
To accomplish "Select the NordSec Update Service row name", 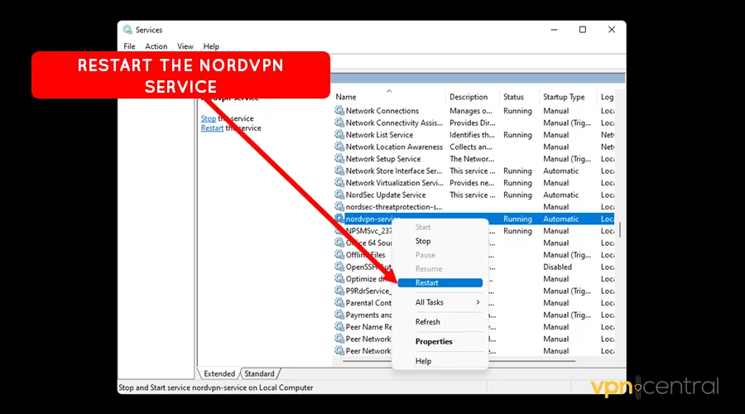I will 385,195.
